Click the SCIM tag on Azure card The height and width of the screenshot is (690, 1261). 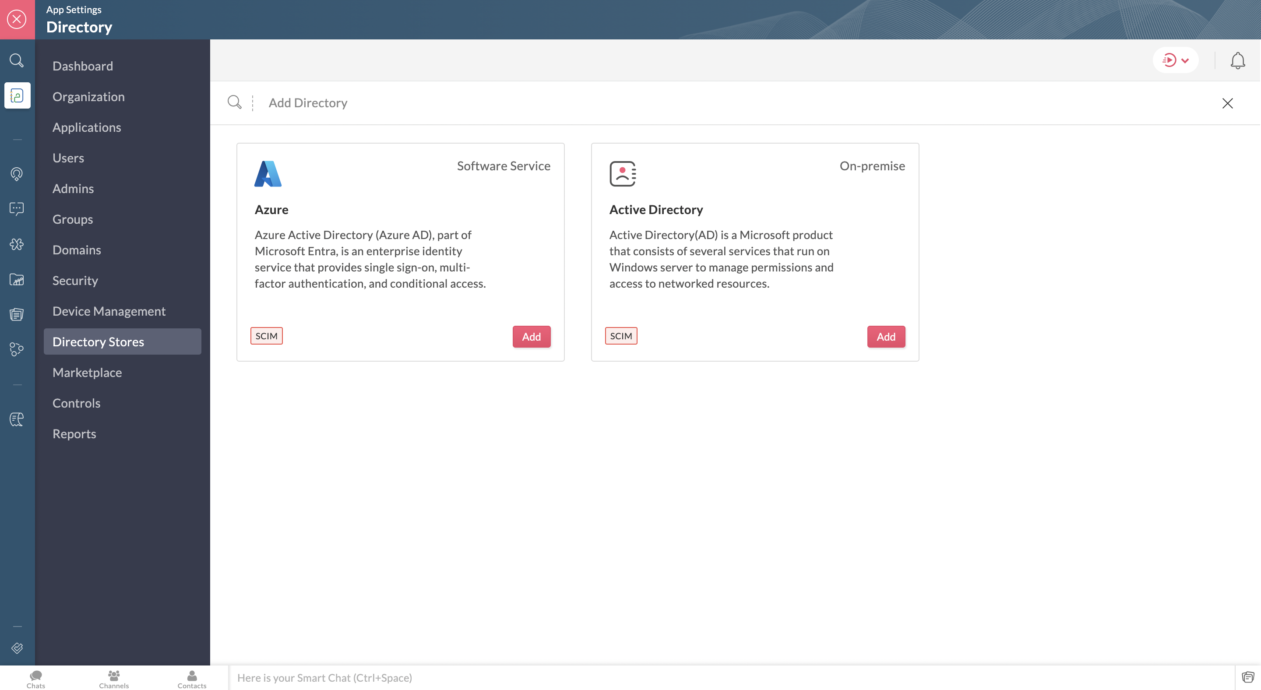click(x=266, y=336)
